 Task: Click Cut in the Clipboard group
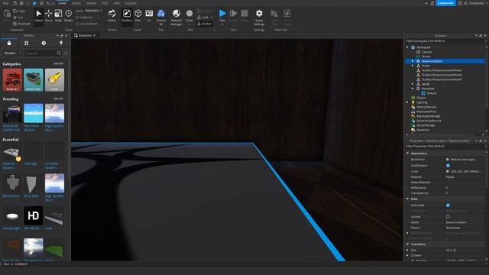click(18, 17)
